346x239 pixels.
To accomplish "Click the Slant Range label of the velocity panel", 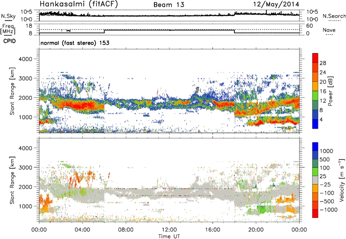I will [12, 180].
